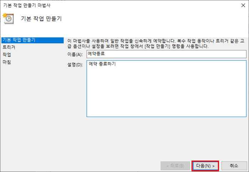Click the 설명(D): label
The width and height of the screenshot is (249, 172).
coord(75,65)
